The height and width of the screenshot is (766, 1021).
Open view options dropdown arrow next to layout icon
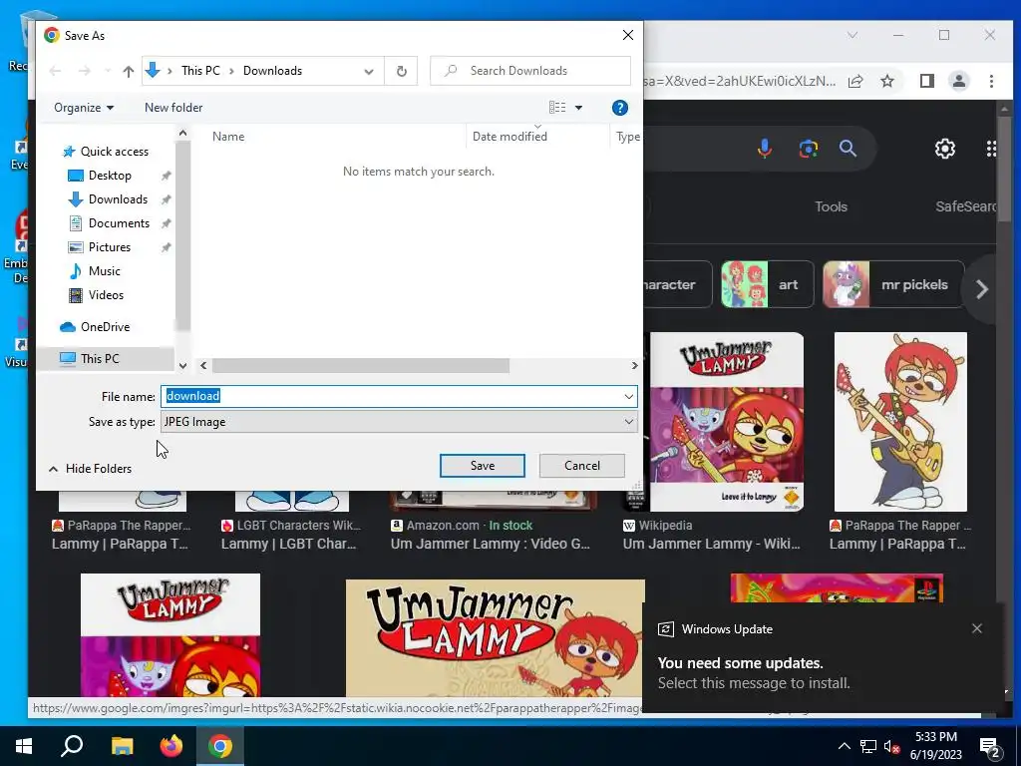tap(579, 108)
